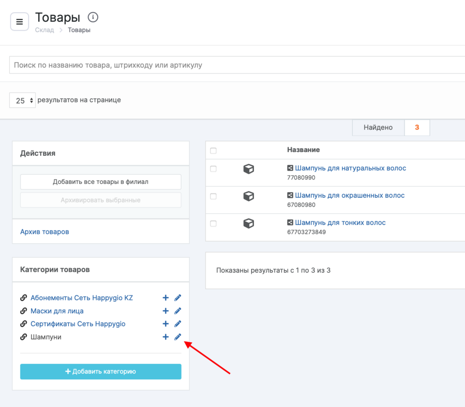Click the info icon next to Товары
Image resolution: width=465 pixels, height=407 pixels.
pyautogui.click(x=93, y=18)
